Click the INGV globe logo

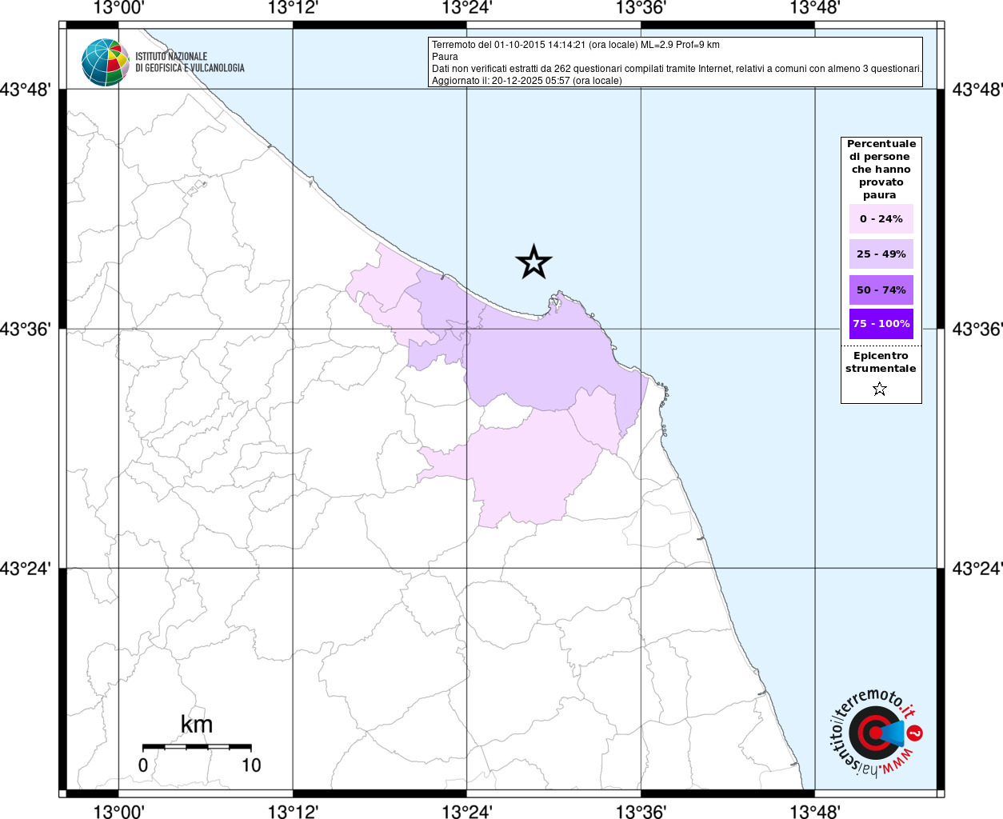tap(105, 62)
